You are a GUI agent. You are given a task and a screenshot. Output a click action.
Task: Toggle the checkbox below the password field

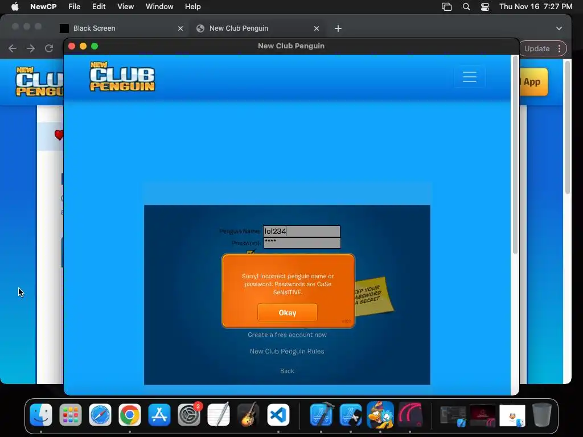[x=251, y=253]
